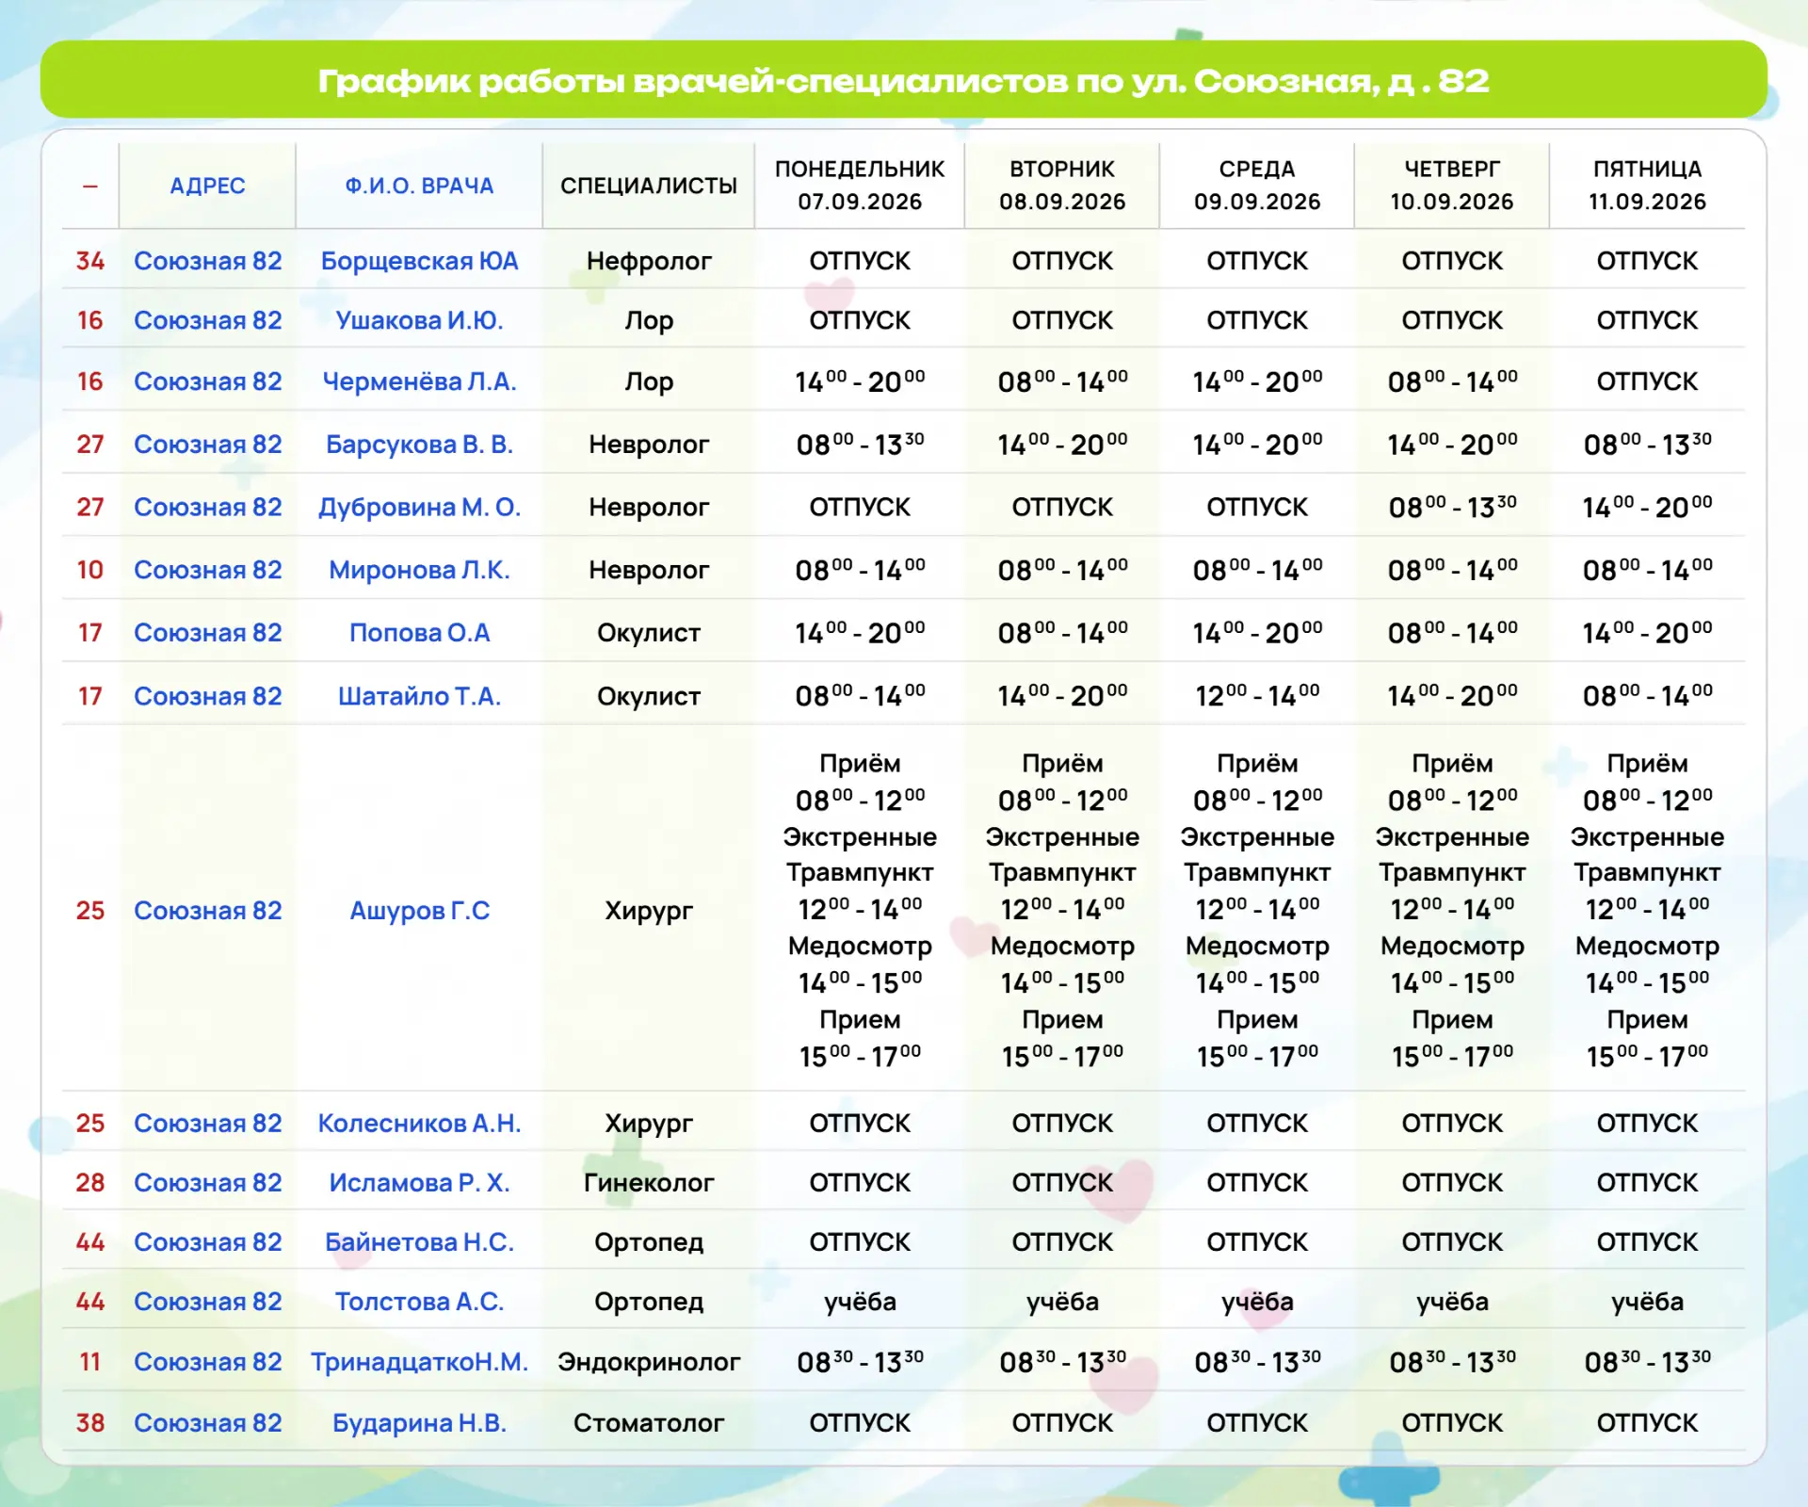Click Ашуров Wednesday Экстренные label
Image resolution: width=1808 pixels, height=1507 pixels.
1257,836
